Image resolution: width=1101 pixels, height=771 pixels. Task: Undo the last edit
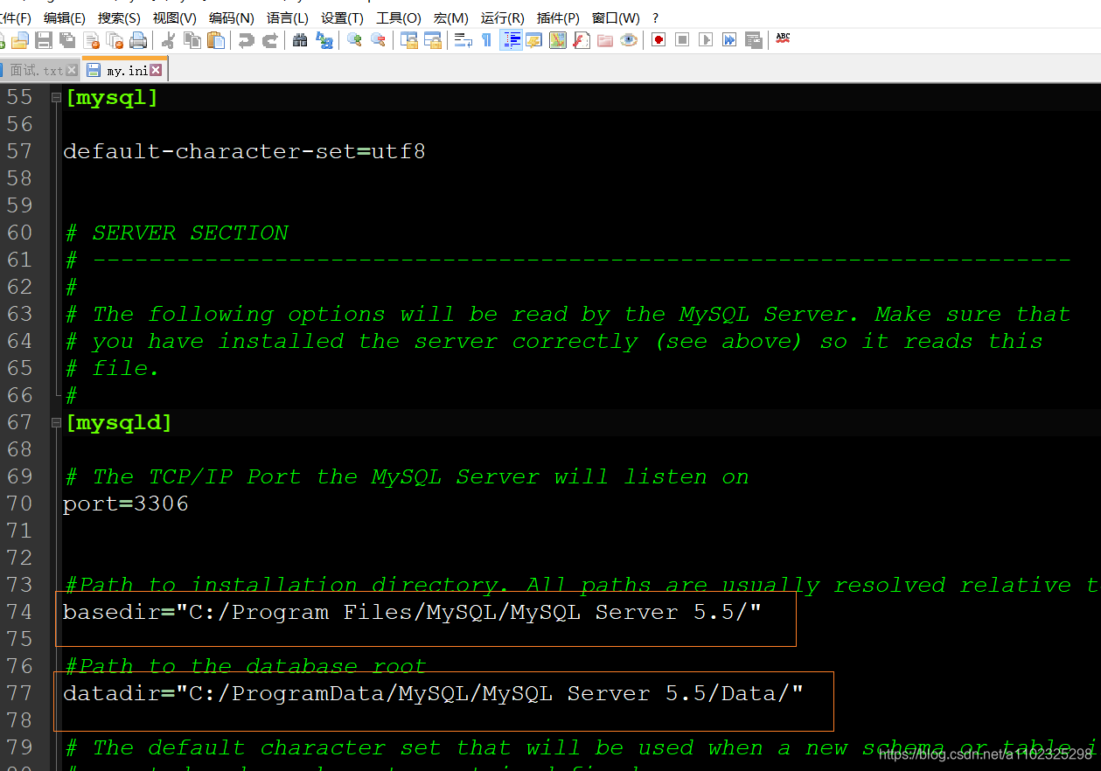pyautogui.click(x=247, y=40)
